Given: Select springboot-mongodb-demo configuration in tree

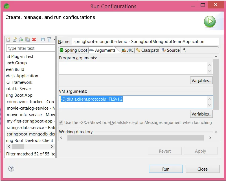Looking at the screenshot, I should point(31,134).
